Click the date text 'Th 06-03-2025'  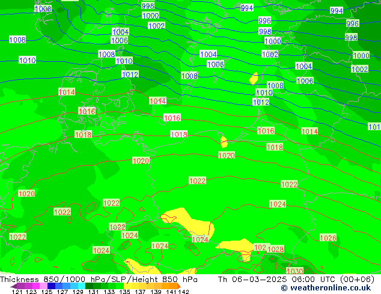click(253, 280)
